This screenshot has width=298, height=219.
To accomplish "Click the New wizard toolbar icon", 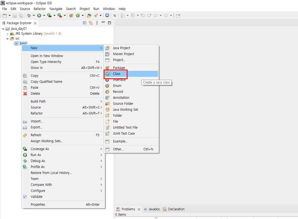I will 5,15.
